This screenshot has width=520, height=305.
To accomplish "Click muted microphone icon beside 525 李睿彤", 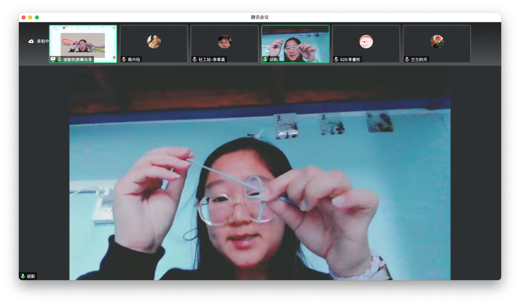I will pyautogui.click(x=336, y=59).
